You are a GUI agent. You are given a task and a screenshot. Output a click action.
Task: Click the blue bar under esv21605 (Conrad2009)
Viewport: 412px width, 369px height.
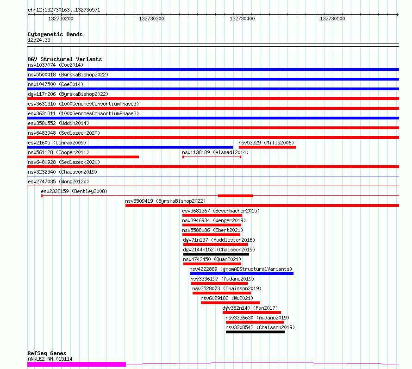coord(130,147)
